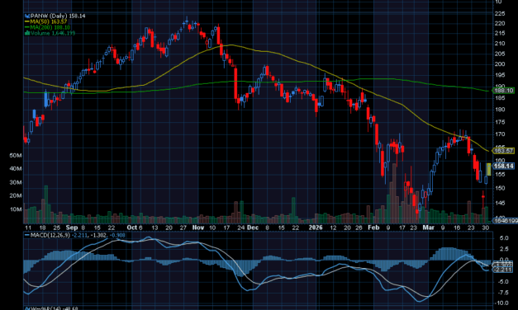Click the green line swatch beside MA(200)
518x310 pixels.
[27, 27]
